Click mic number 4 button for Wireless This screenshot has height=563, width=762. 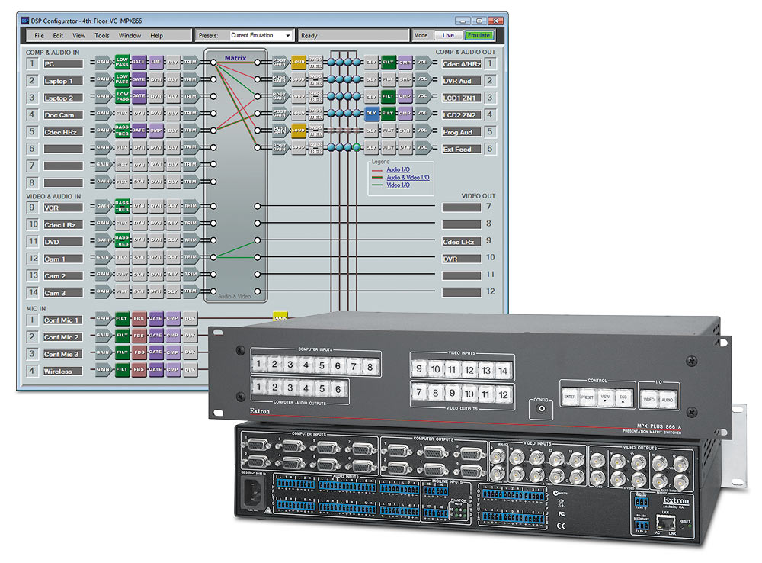coord(32,371)
